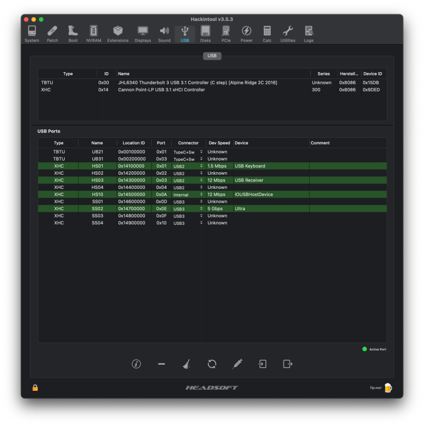
Task: Click the Info icon in bottom toolbar
Action: (136, 364)
